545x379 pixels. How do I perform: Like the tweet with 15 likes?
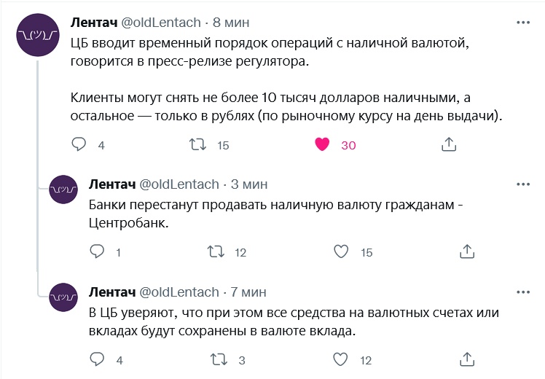point(340,252)
